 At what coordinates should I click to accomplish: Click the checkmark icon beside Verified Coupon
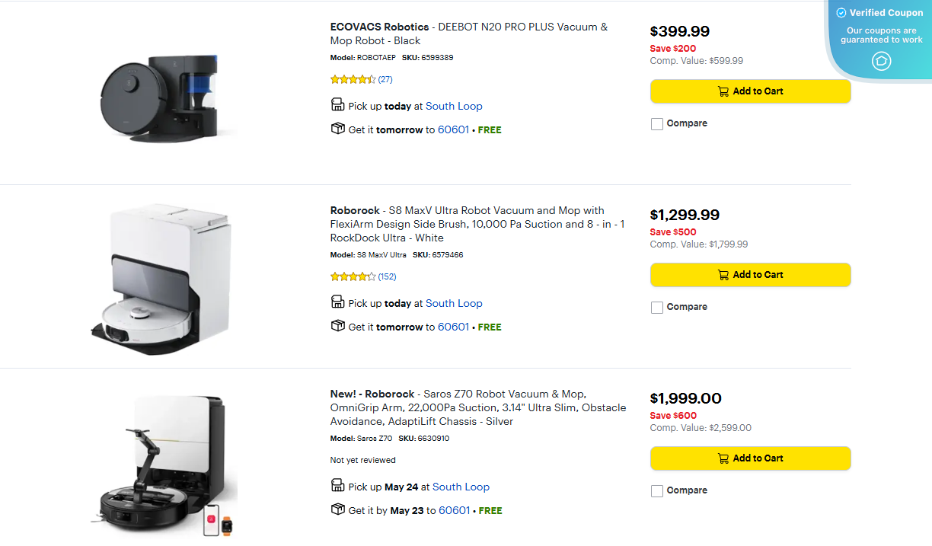click(841, 12)
